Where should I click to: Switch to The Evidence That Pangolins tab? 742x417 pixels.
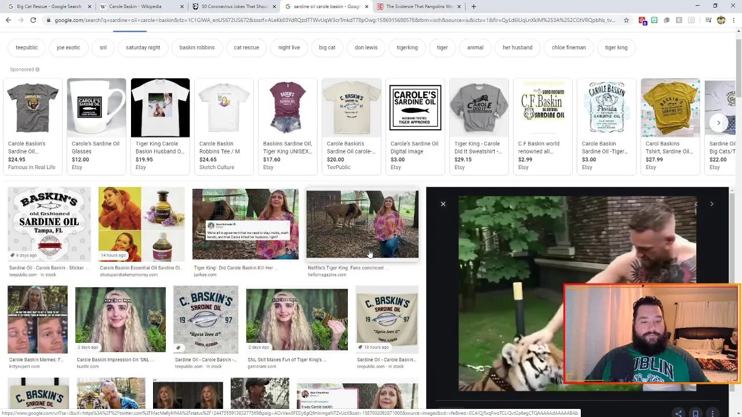click(419, 6)
